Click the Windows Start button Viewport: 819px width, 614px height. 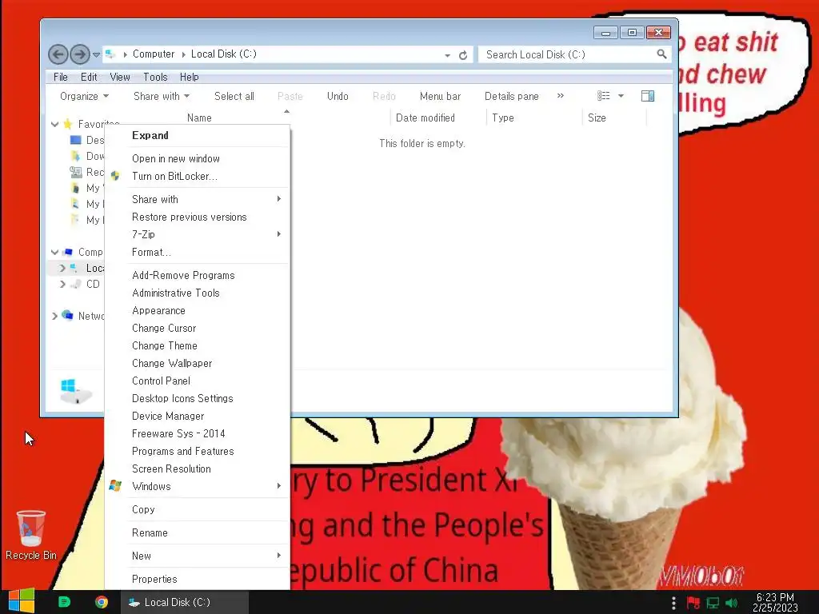coord(22,601)
